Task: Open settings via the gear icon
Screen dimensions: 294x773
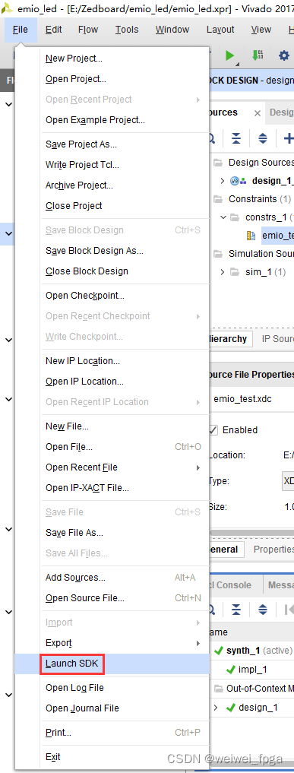Action: (283, 55)
